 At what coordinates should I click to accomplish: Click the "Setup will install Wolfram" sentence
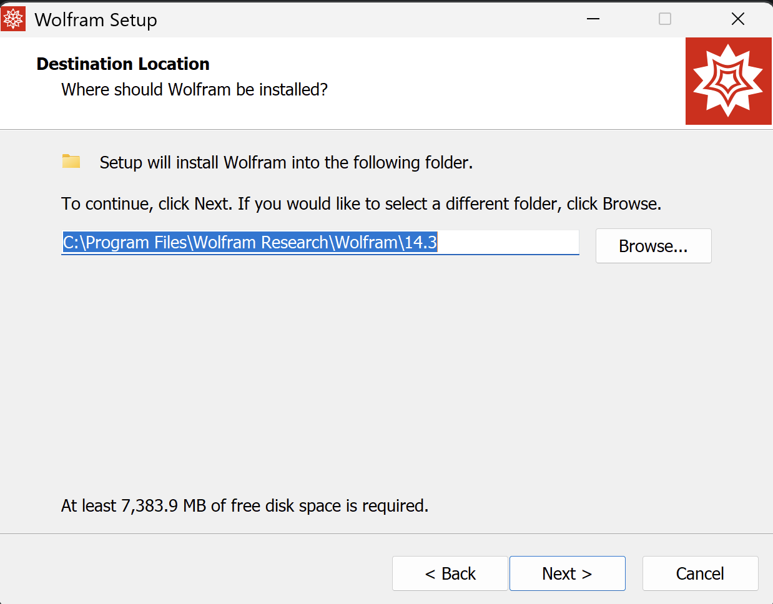point(286,163)
